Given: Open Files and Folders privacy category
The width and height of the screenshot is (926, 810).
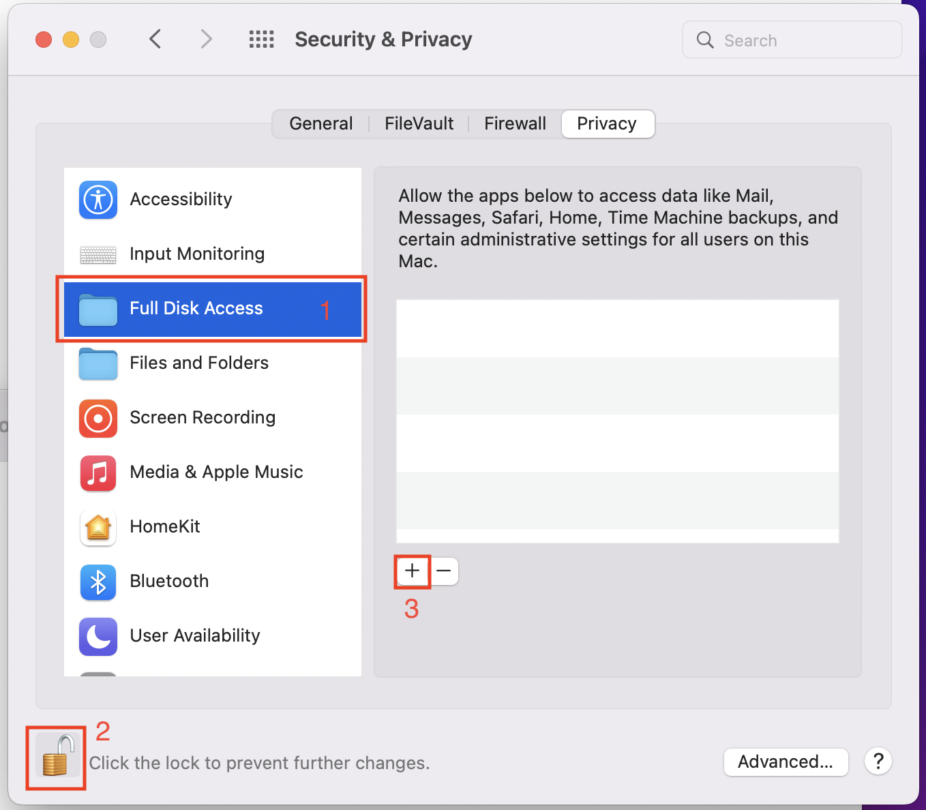Looking at the screenshot, I should pos(213,363).
